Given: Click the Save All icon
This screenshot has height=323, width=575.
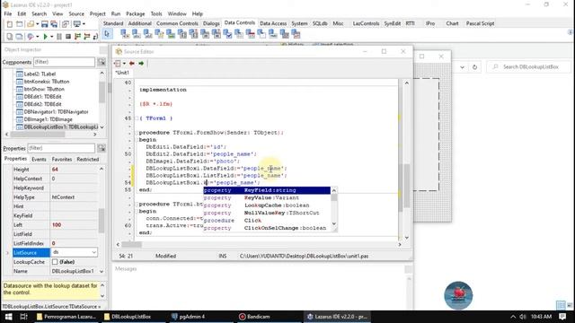Looking at the screenshot, I should tap(54, 24).
